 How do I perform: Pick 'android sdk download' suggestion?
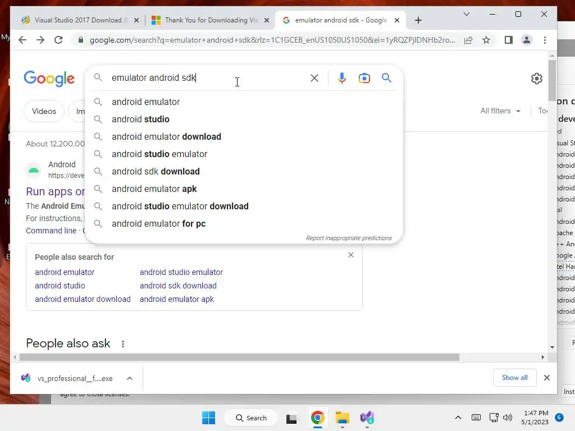click(244, 172)
